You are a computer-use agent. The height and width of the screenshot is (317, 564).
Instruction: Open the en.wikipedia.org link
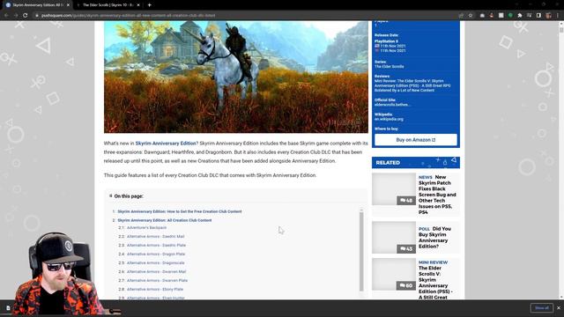(x=389, y=119)
